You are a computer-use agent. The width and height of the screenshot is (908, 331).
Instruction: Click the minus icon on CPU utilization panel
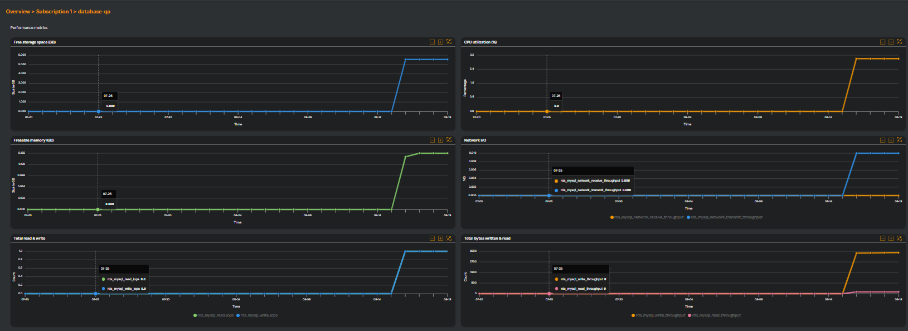(882, 42)
